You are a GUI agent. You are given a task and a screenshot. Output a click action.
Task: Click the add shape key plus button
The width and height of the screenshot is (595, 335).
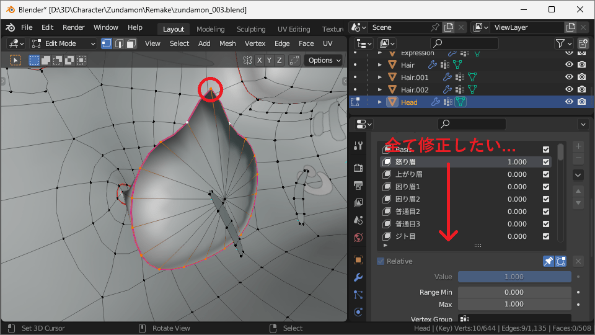(578, 146)
